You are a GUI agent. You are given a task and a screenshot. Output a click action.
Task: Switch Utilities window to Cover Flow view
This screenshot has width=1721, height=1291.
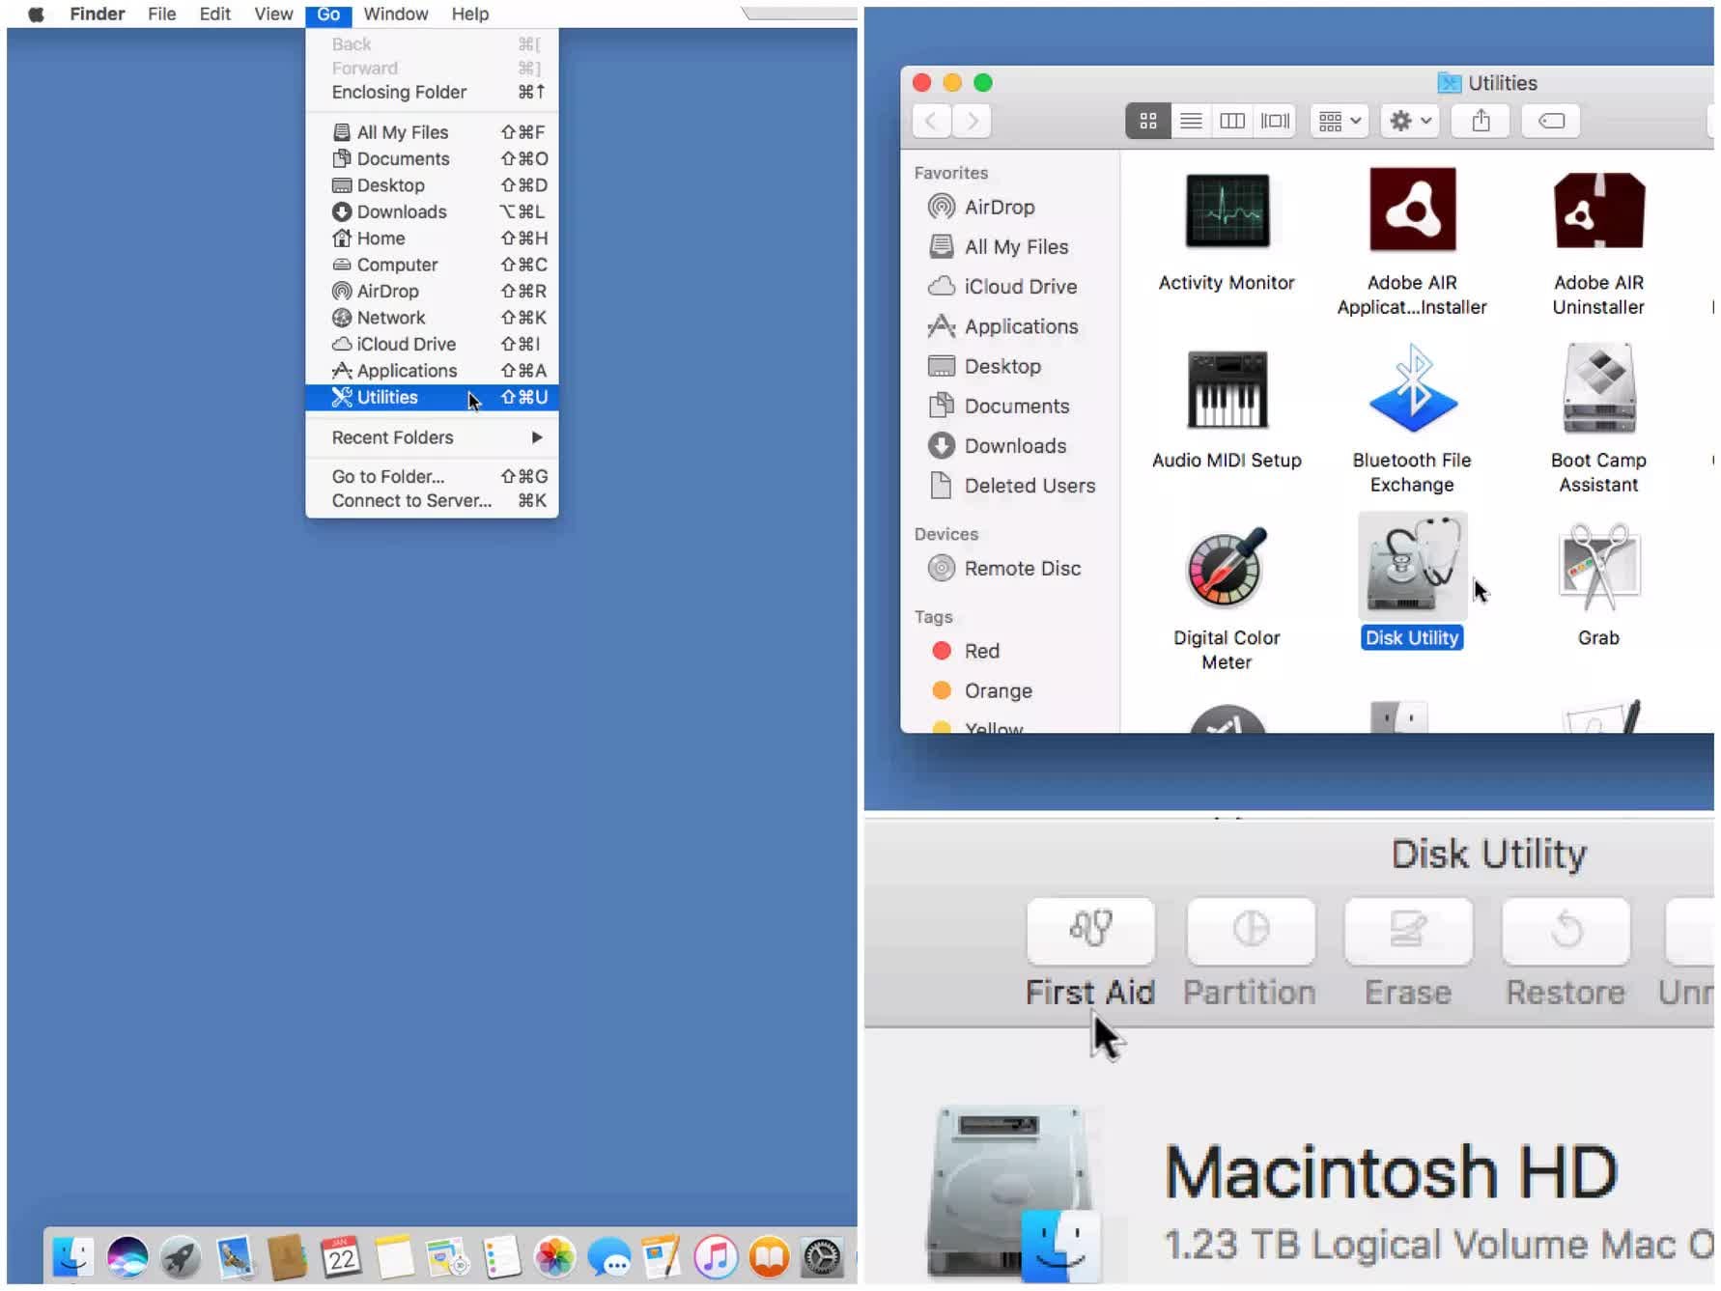click(x=1275, y=121)
